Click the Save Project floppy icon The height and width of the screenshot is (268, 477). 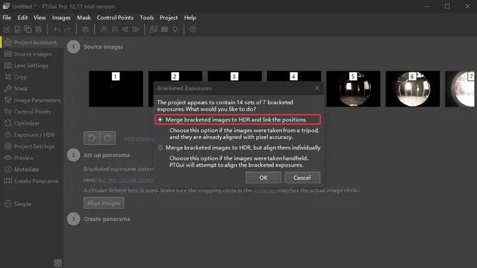[38, 30]
